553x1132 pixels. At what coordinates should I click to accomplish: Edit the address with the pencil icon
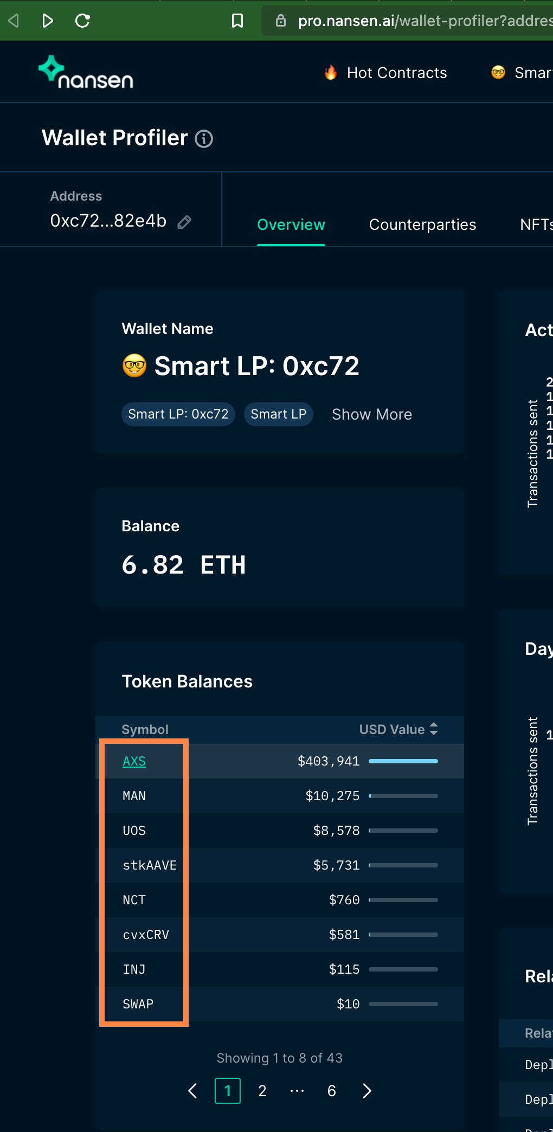click(x=184, y=222)
